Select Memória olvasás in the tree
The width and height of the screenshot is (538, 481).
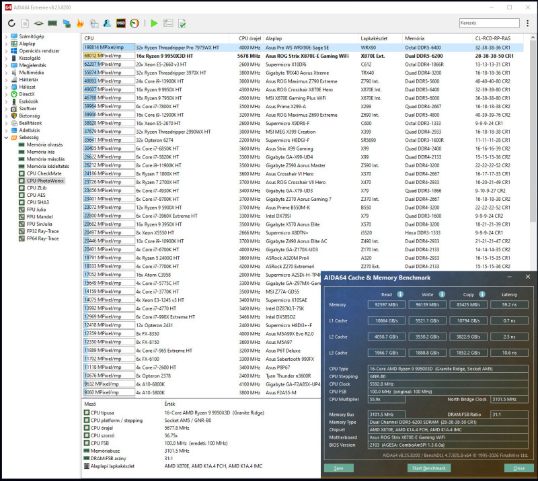point(44,144)
